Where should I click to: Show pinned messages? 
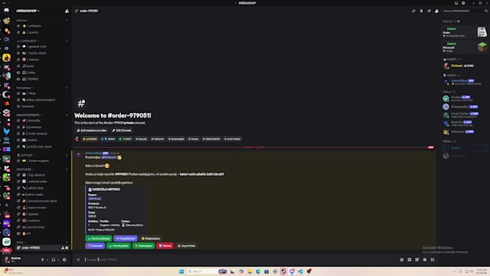coord(429,11)
